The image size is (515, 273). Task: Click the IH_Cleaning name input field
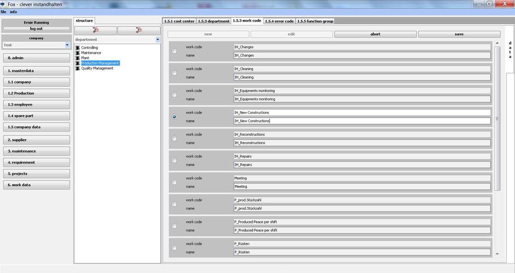(362, 77)
